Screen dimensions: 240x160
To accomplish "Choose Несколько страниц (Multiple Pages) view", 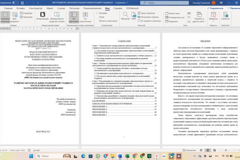I will [148, 17].
